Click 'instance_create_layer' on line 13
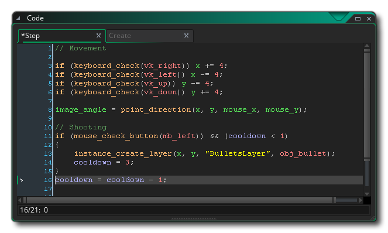 pos(123,154)
